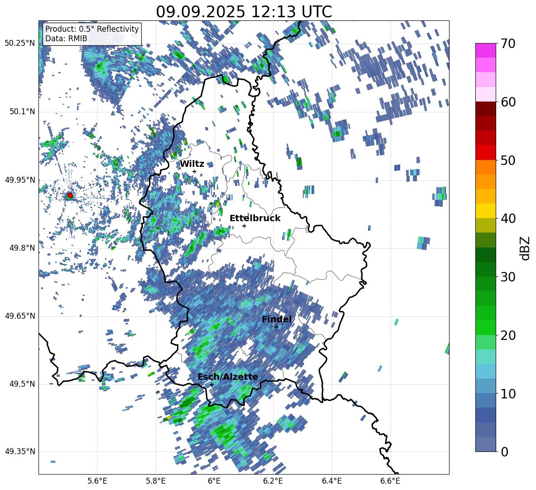Screen dimensions: 536x490
Task: Click the 0 colorbar tick label
Action: [504, 451]
